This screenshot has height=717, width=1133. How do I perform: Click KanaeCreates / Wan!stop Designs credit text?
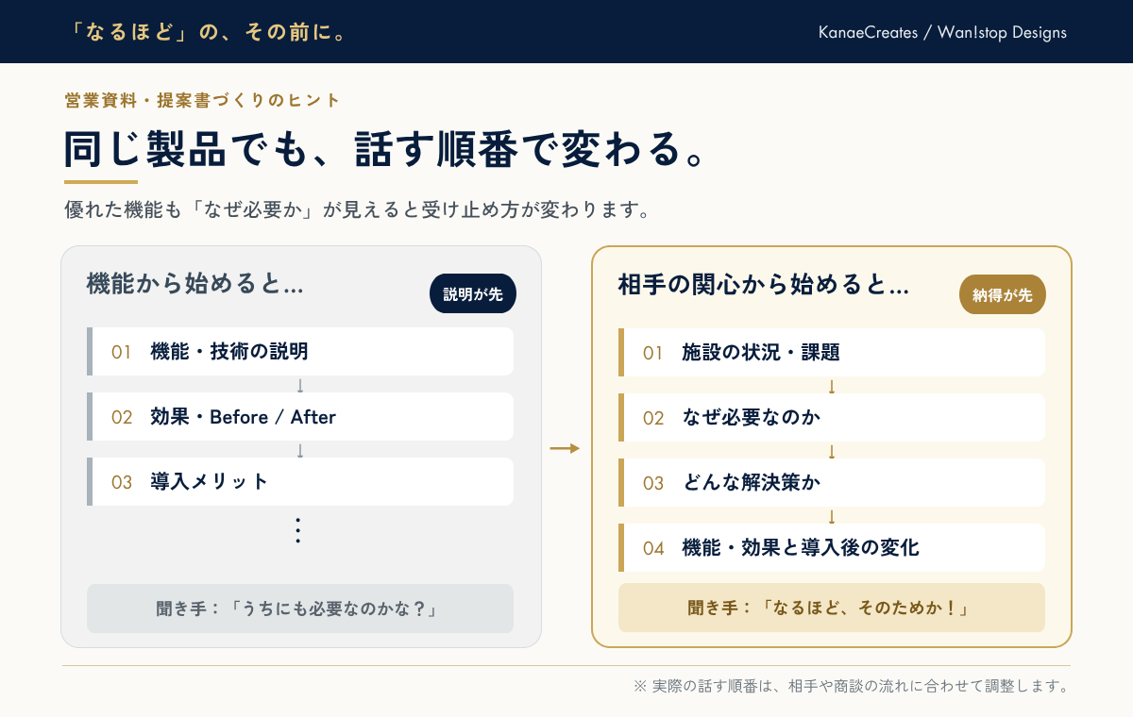click(942, 33)
